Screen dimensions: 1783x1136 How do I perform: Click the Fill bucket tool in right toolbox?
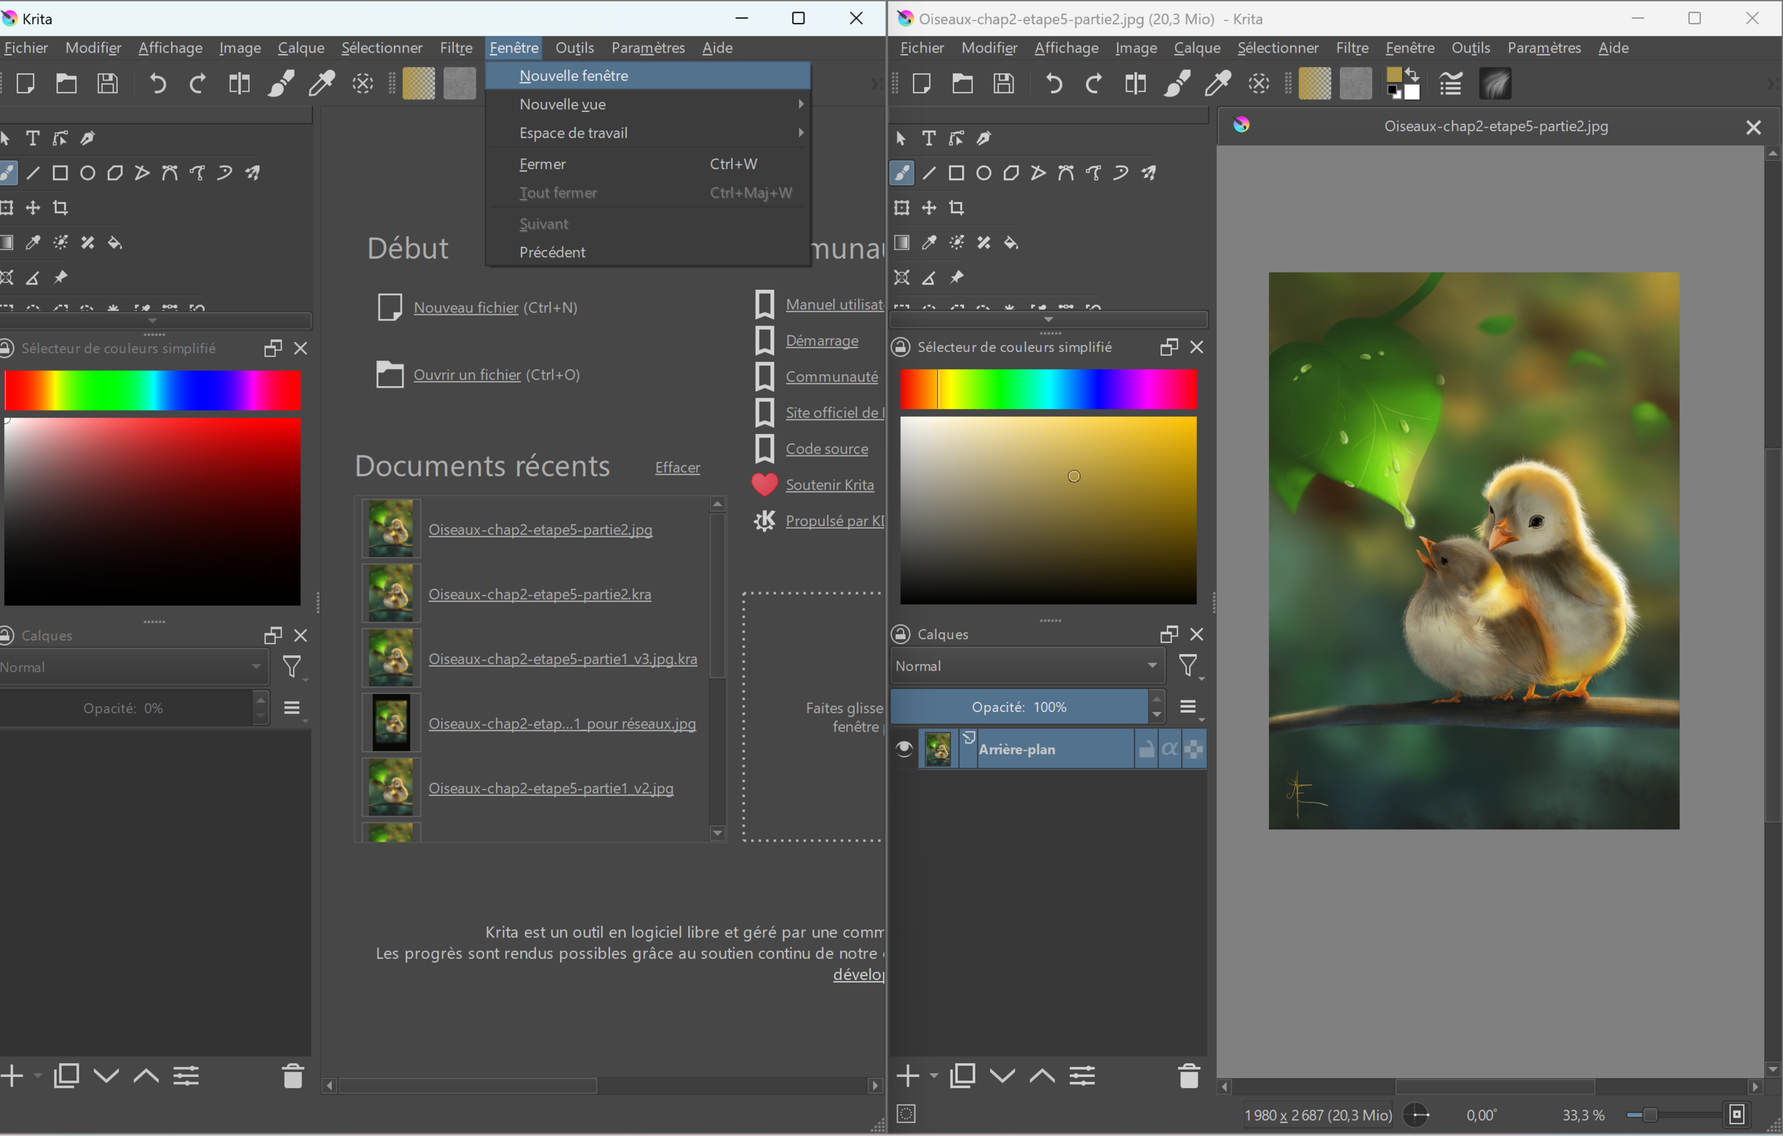tap(1011, 243)
